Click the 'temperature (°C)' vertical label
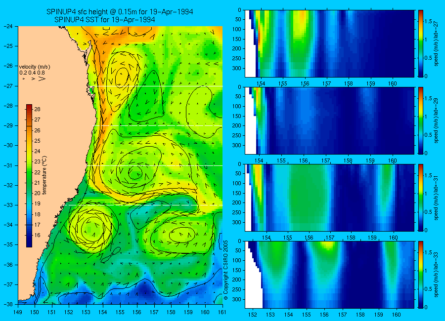Viewport: 445px width, 321px height. coord(44,175)
